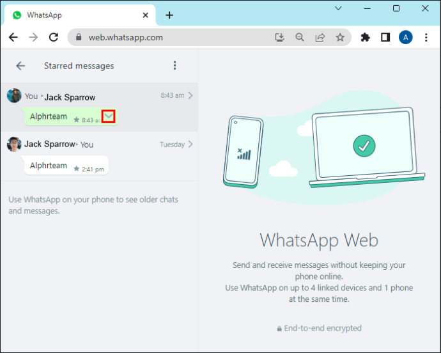Select the white Alphrteam message at 2:41 pm
This screenshot has width=441, height=353.
pyautogui.click(x=66, y=166)
